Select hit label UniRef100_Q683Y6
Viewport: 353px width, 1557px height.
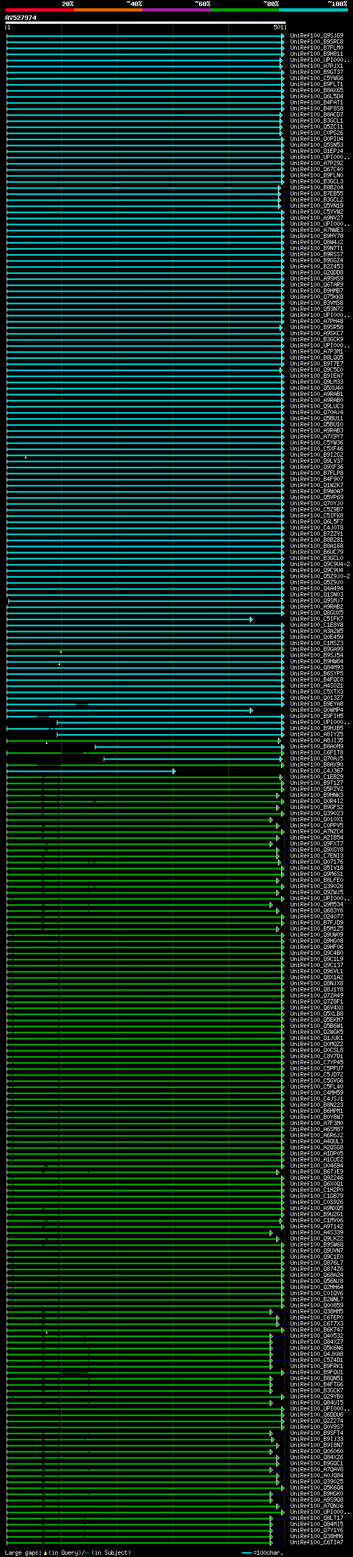[317, 910]
